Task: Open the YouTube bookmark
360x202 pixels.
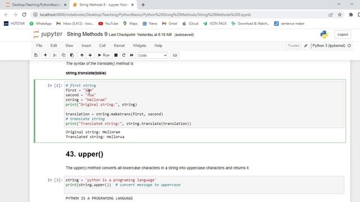Action: (108, 24)
